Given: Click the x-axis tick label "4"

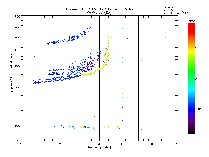Looking at the screenshot, I should coord(99,144).
